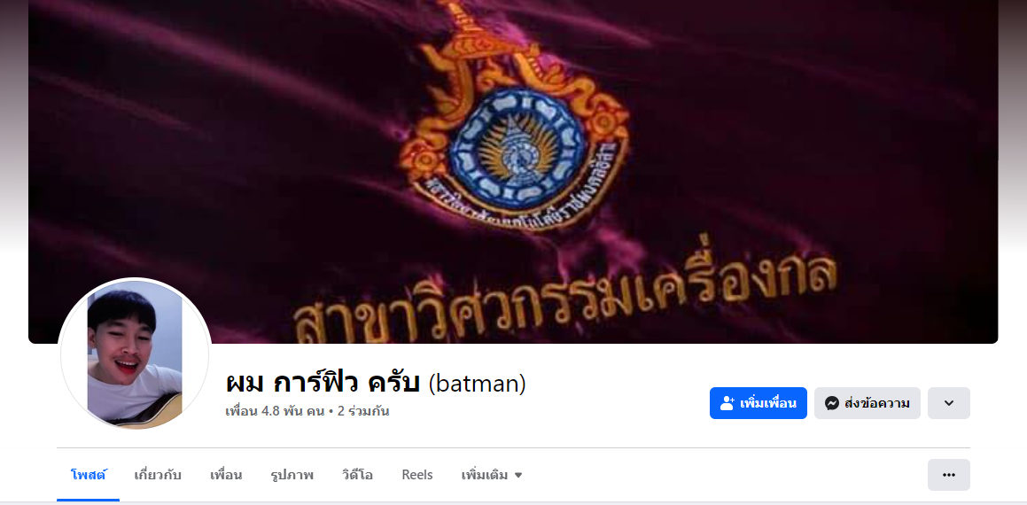Open the three-dot profile options menu

[948, 475]
